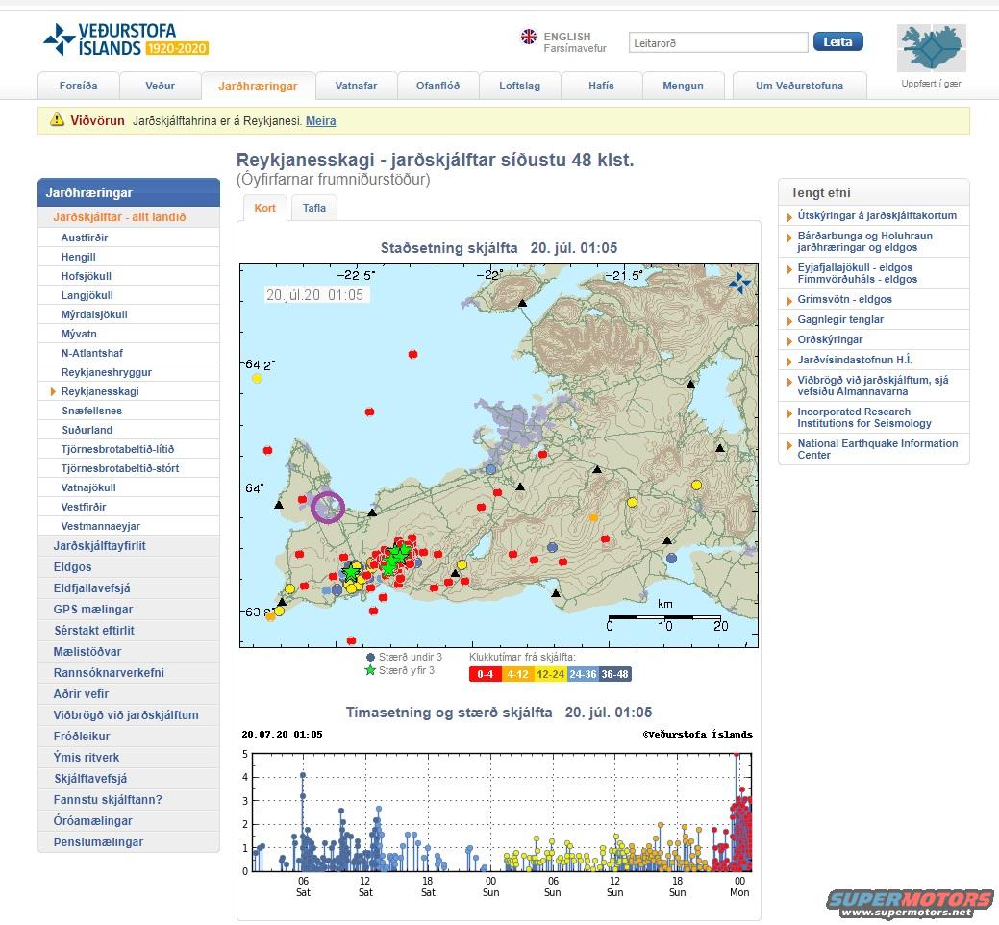Click the blue dot legend icon
999x925 pixels.
pos(370,657)
